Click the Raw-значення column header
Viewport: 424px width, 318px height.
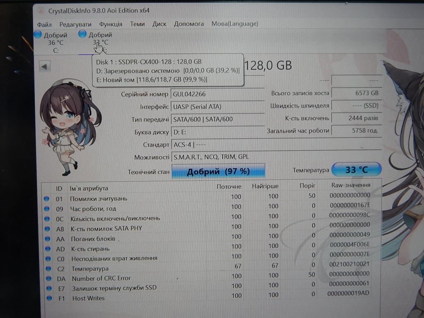(351, 185)
